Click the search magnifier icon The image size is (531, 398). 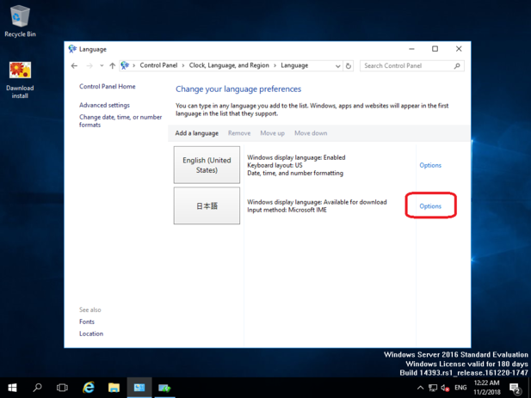click(457, 66)
